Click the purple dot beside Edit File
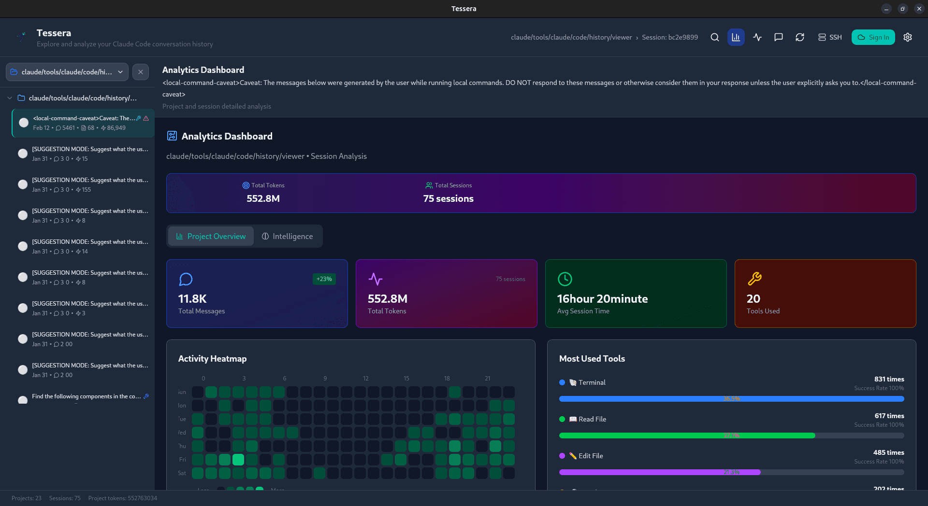928x506 pixels. point(562,456)
